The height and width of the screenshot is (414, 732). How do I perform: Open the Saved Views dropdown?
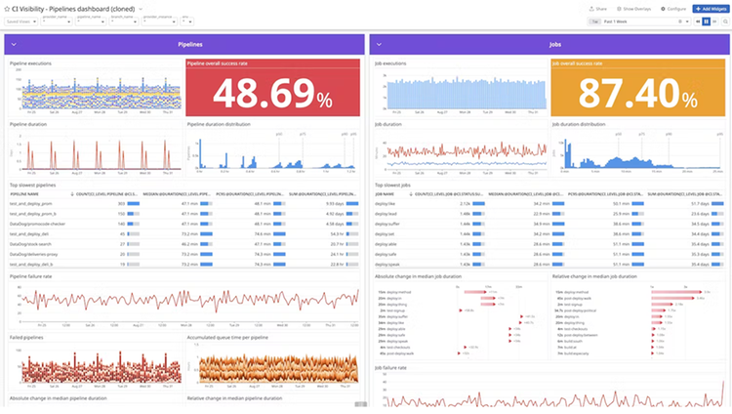click(x=21, y=21)
